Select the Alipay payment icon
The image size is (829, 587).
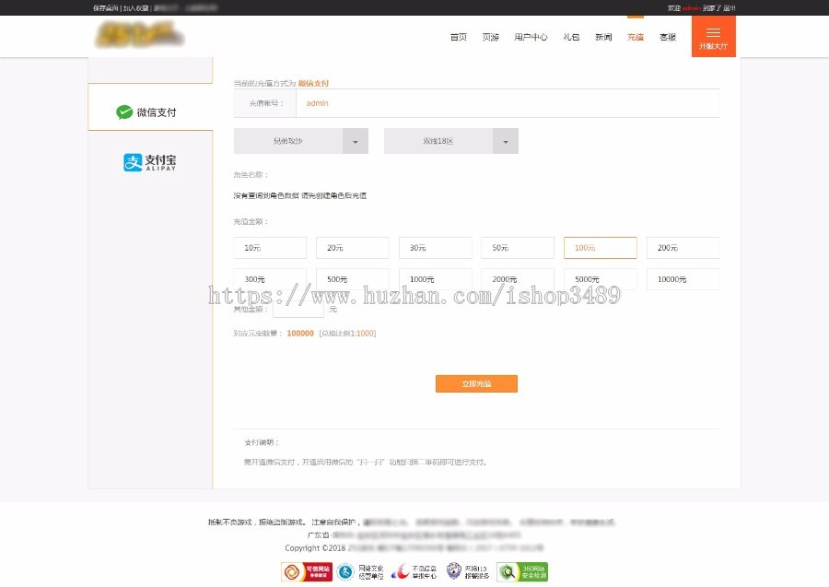click(x=147, y=162)
